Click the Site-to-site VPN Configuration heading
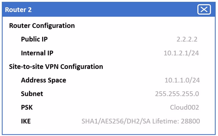Screen dimensions: 218x136 pyautogui.click(x=56, y=66)
